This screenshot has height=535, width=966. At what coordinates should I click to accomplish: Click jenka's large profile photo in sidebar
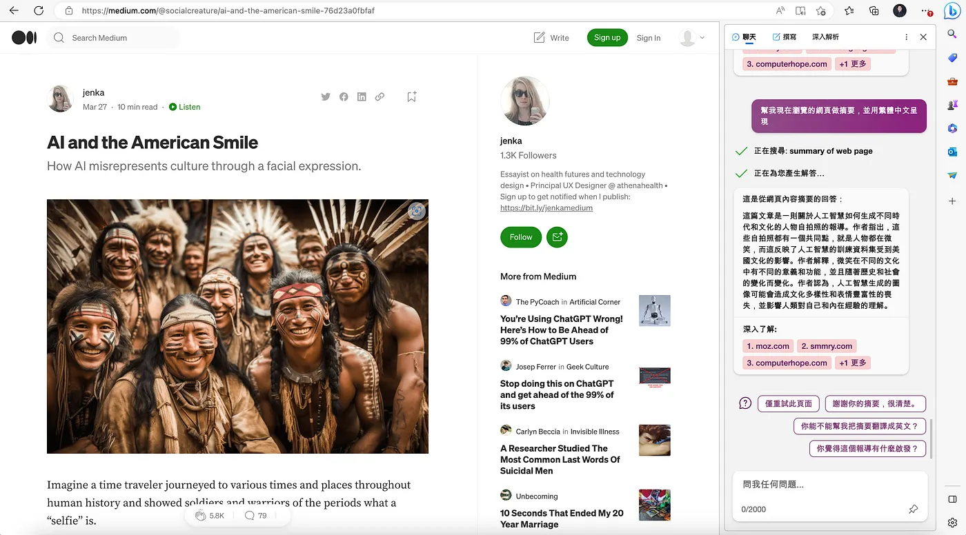click(x=525, y=101)
